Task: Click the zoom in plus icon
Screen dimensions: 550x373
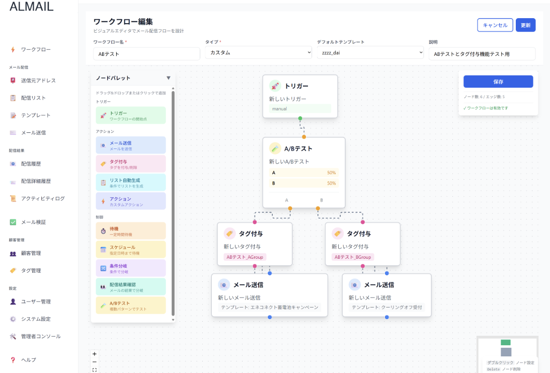Action: pyautogui.click(x=95, y=354)
